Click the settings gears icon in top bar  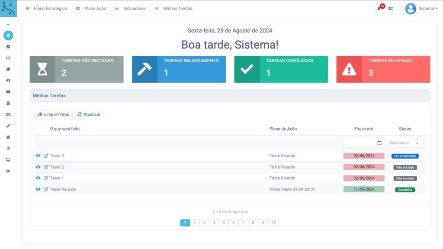tap(391, 9)
